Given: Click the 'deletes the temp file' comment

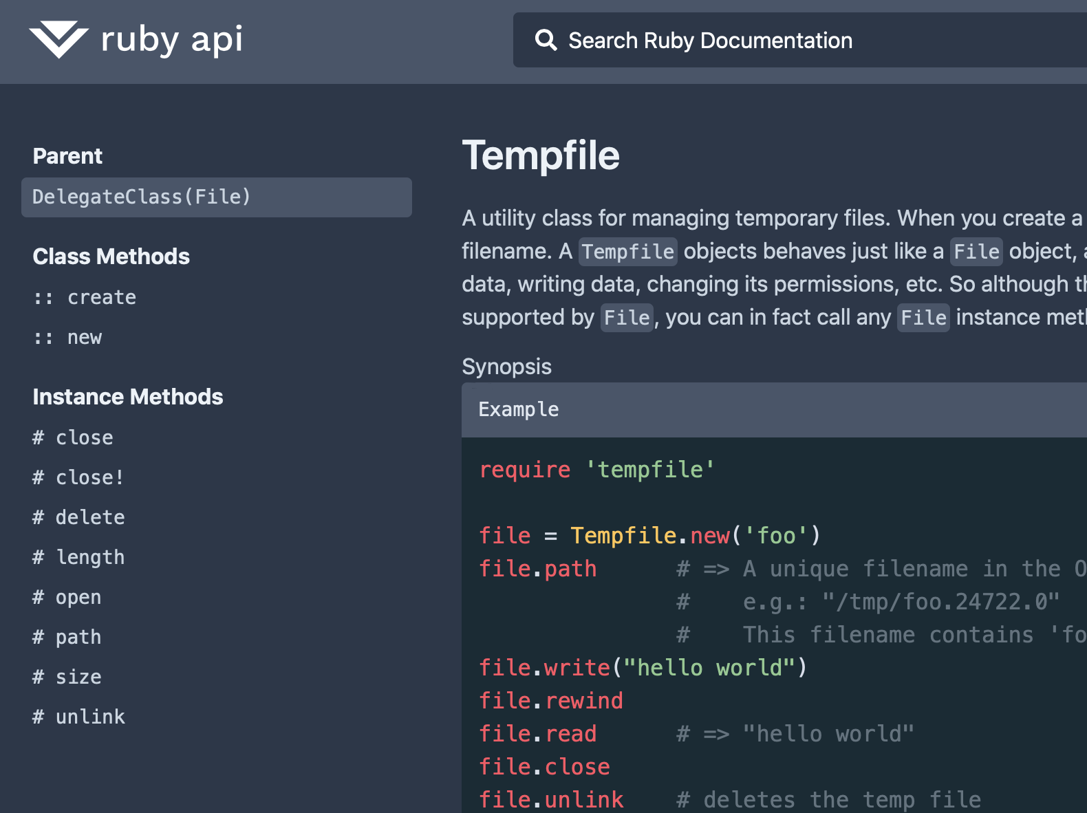Looking at the screenshot, I should point(829,800).
